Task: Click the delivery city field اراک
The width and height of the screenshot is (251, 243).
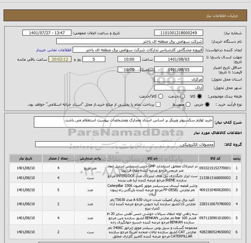Action: 179,87
